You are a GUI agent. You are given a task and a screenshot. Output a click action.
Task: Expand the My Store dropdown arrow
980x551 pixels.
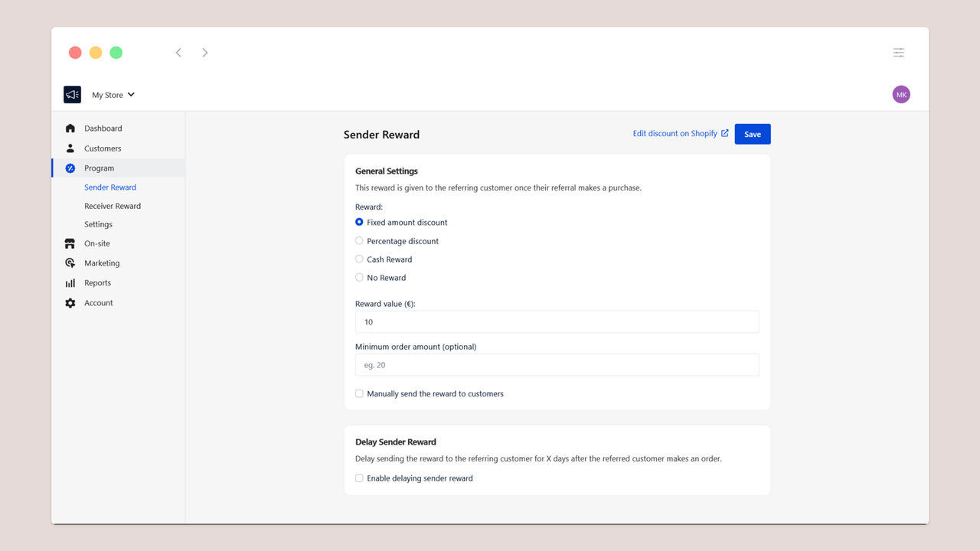131,95
